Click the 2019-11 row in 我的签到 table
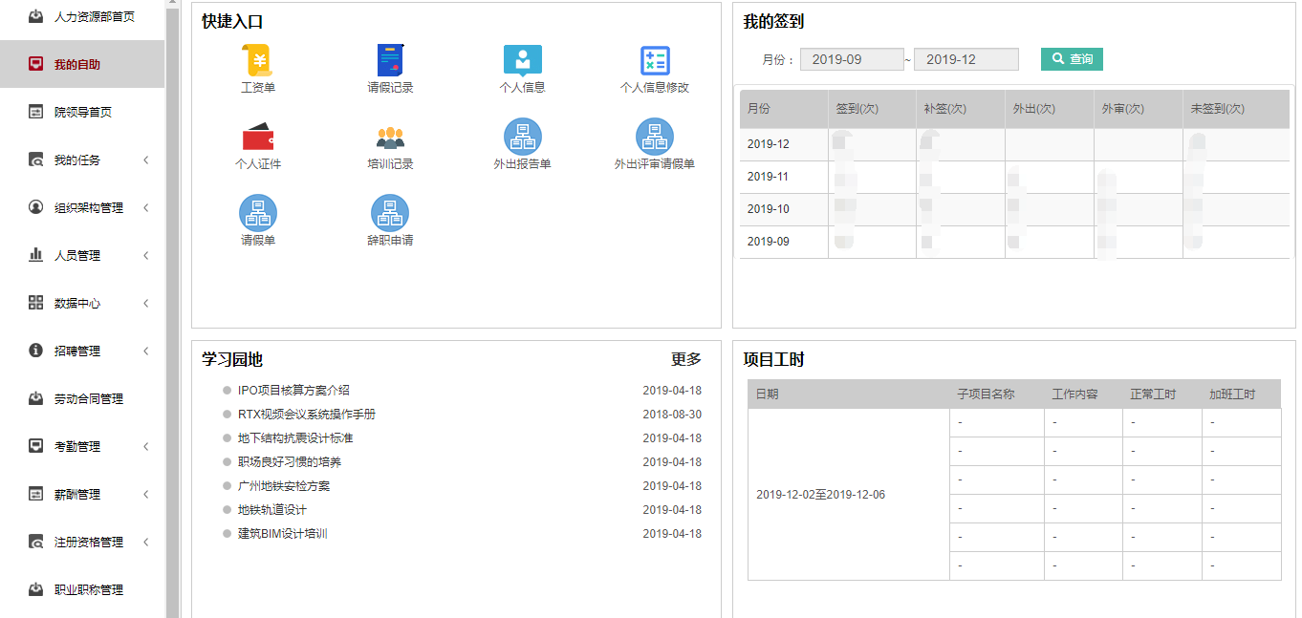The height and width of the screenshot is (618, 1302). tap(1014, 177)
